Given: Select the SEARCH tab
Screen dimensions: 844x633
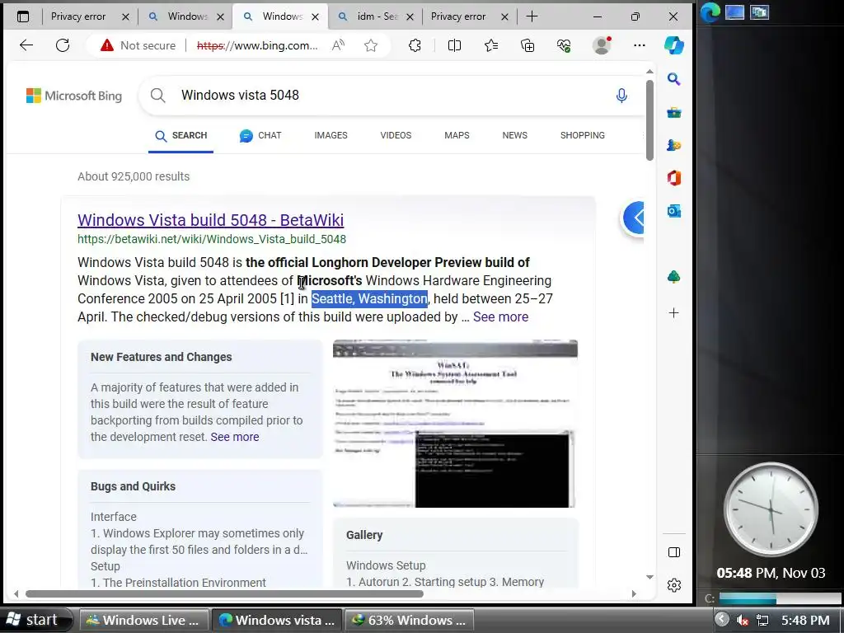Looking at the screenshot, I should 181,136.
